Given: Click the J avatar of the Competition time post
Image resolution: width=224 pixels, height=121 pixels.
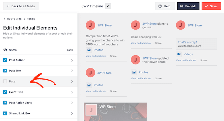Looking at the screenshot, I should tap(91, 25).
